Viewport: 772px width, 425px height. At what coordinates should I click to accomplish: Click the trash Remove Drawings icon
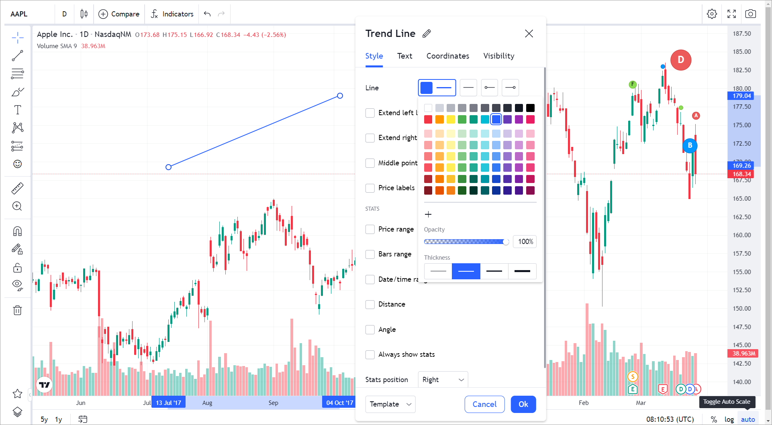pyautogui.click(x=17, y=310)
